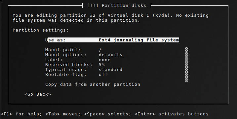Click the "[!!] Partition disks" dialog title
Screen dimensions: 237x119
coord(117,6)
